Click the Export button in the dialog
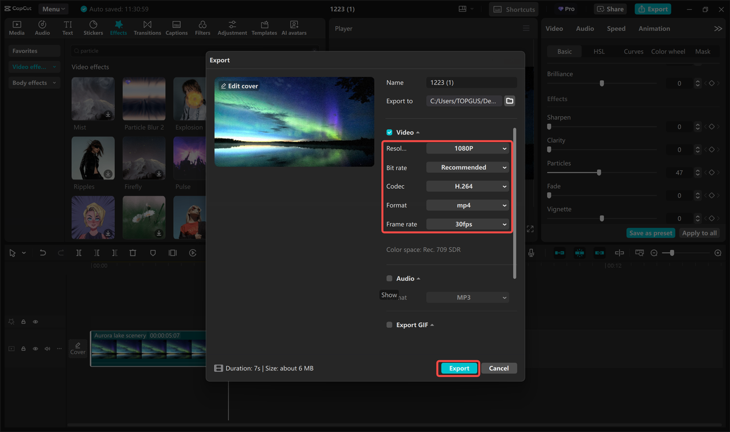730x432 pixels. 458,368
